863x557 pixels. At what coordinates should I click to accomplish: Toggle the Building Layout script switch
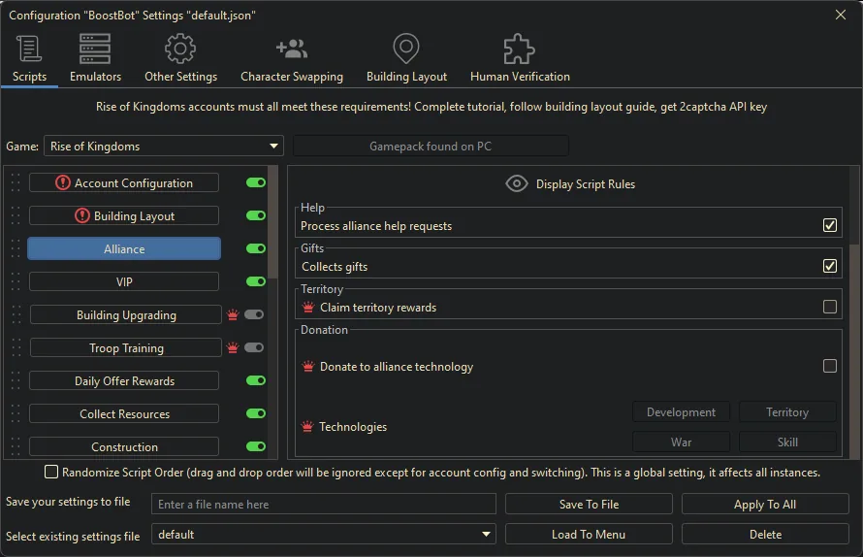click(x=256, y=215)
